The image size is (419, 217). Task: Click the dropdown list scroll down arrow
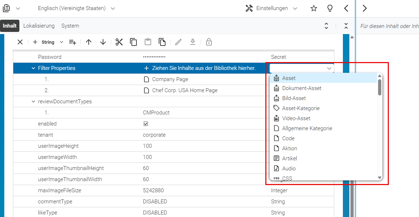tap(380, 178)
